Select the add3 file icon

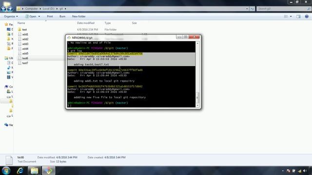coord(19,44)
